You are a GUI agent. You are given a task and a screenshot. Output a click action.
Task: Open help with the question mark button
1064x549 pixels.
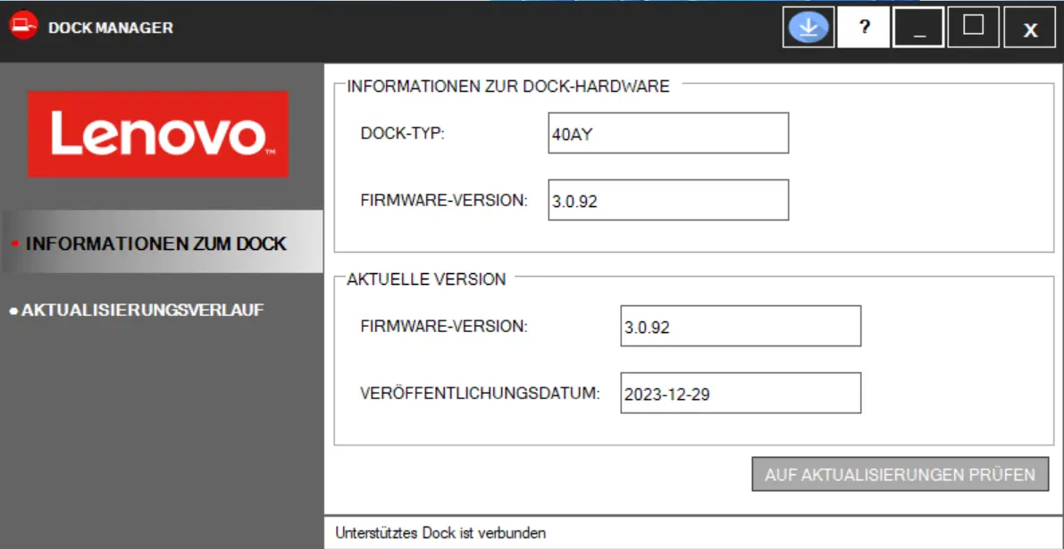864,28
